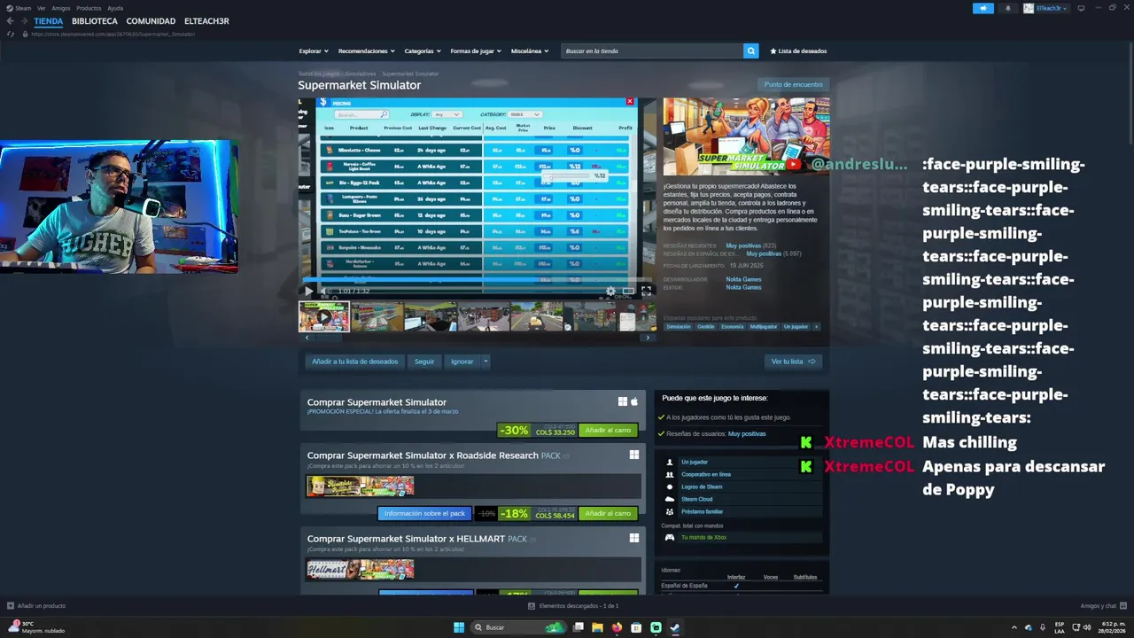Viewport: 1134px width, 638px height.
Task: Open File Explorer from the taskbar
Action: (x=597, y=627)
